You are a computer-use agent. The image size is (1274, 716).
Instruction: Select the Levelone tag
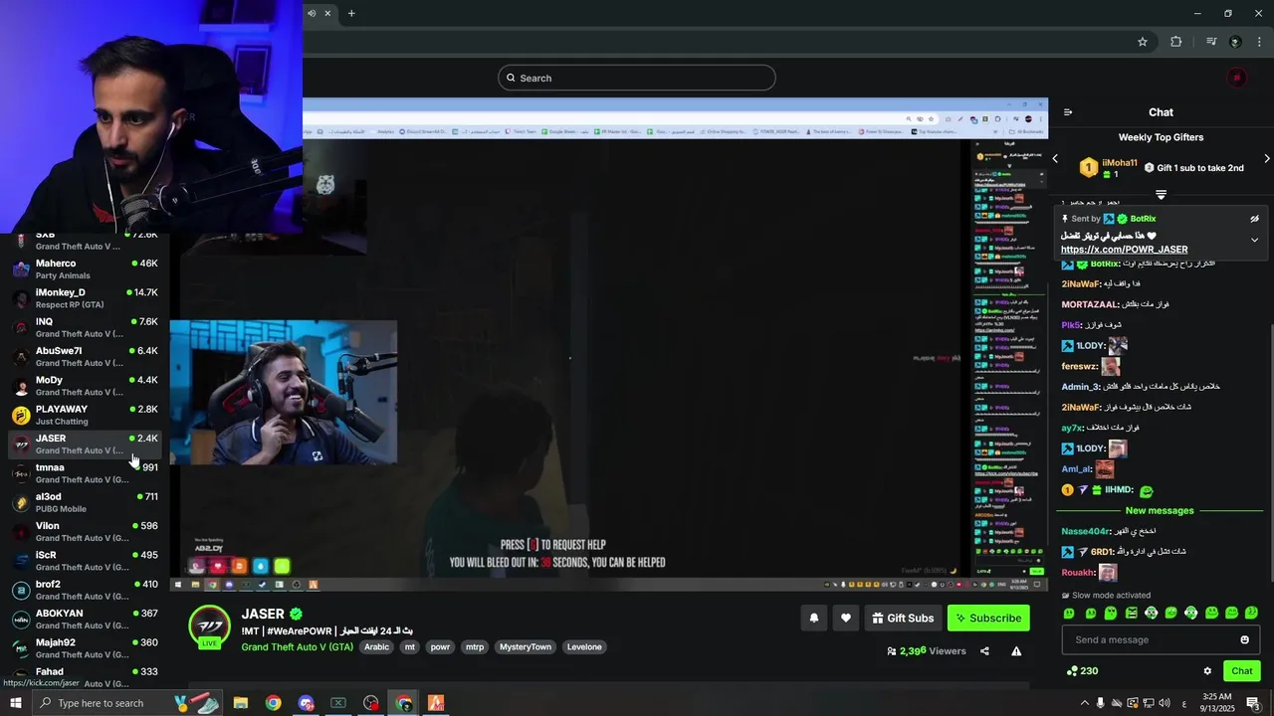tap(584, 647)
